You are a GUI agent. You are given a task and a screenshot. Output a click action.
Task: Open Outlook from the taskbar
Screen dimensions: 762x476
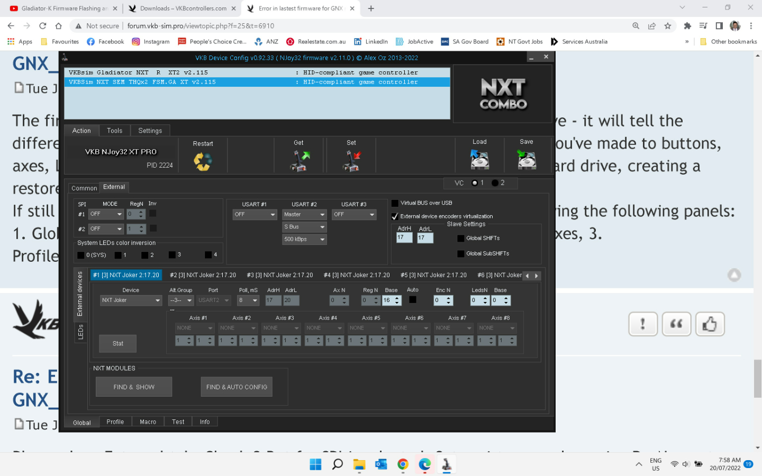tap(381, 464)
